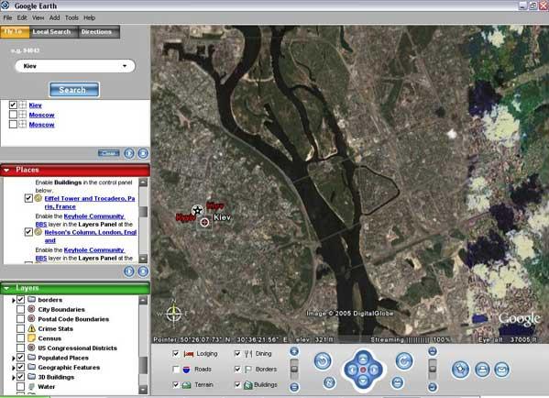
Task: Uncheck the Eiffel Tower place checkbox
Action: (x=28, y=198)
